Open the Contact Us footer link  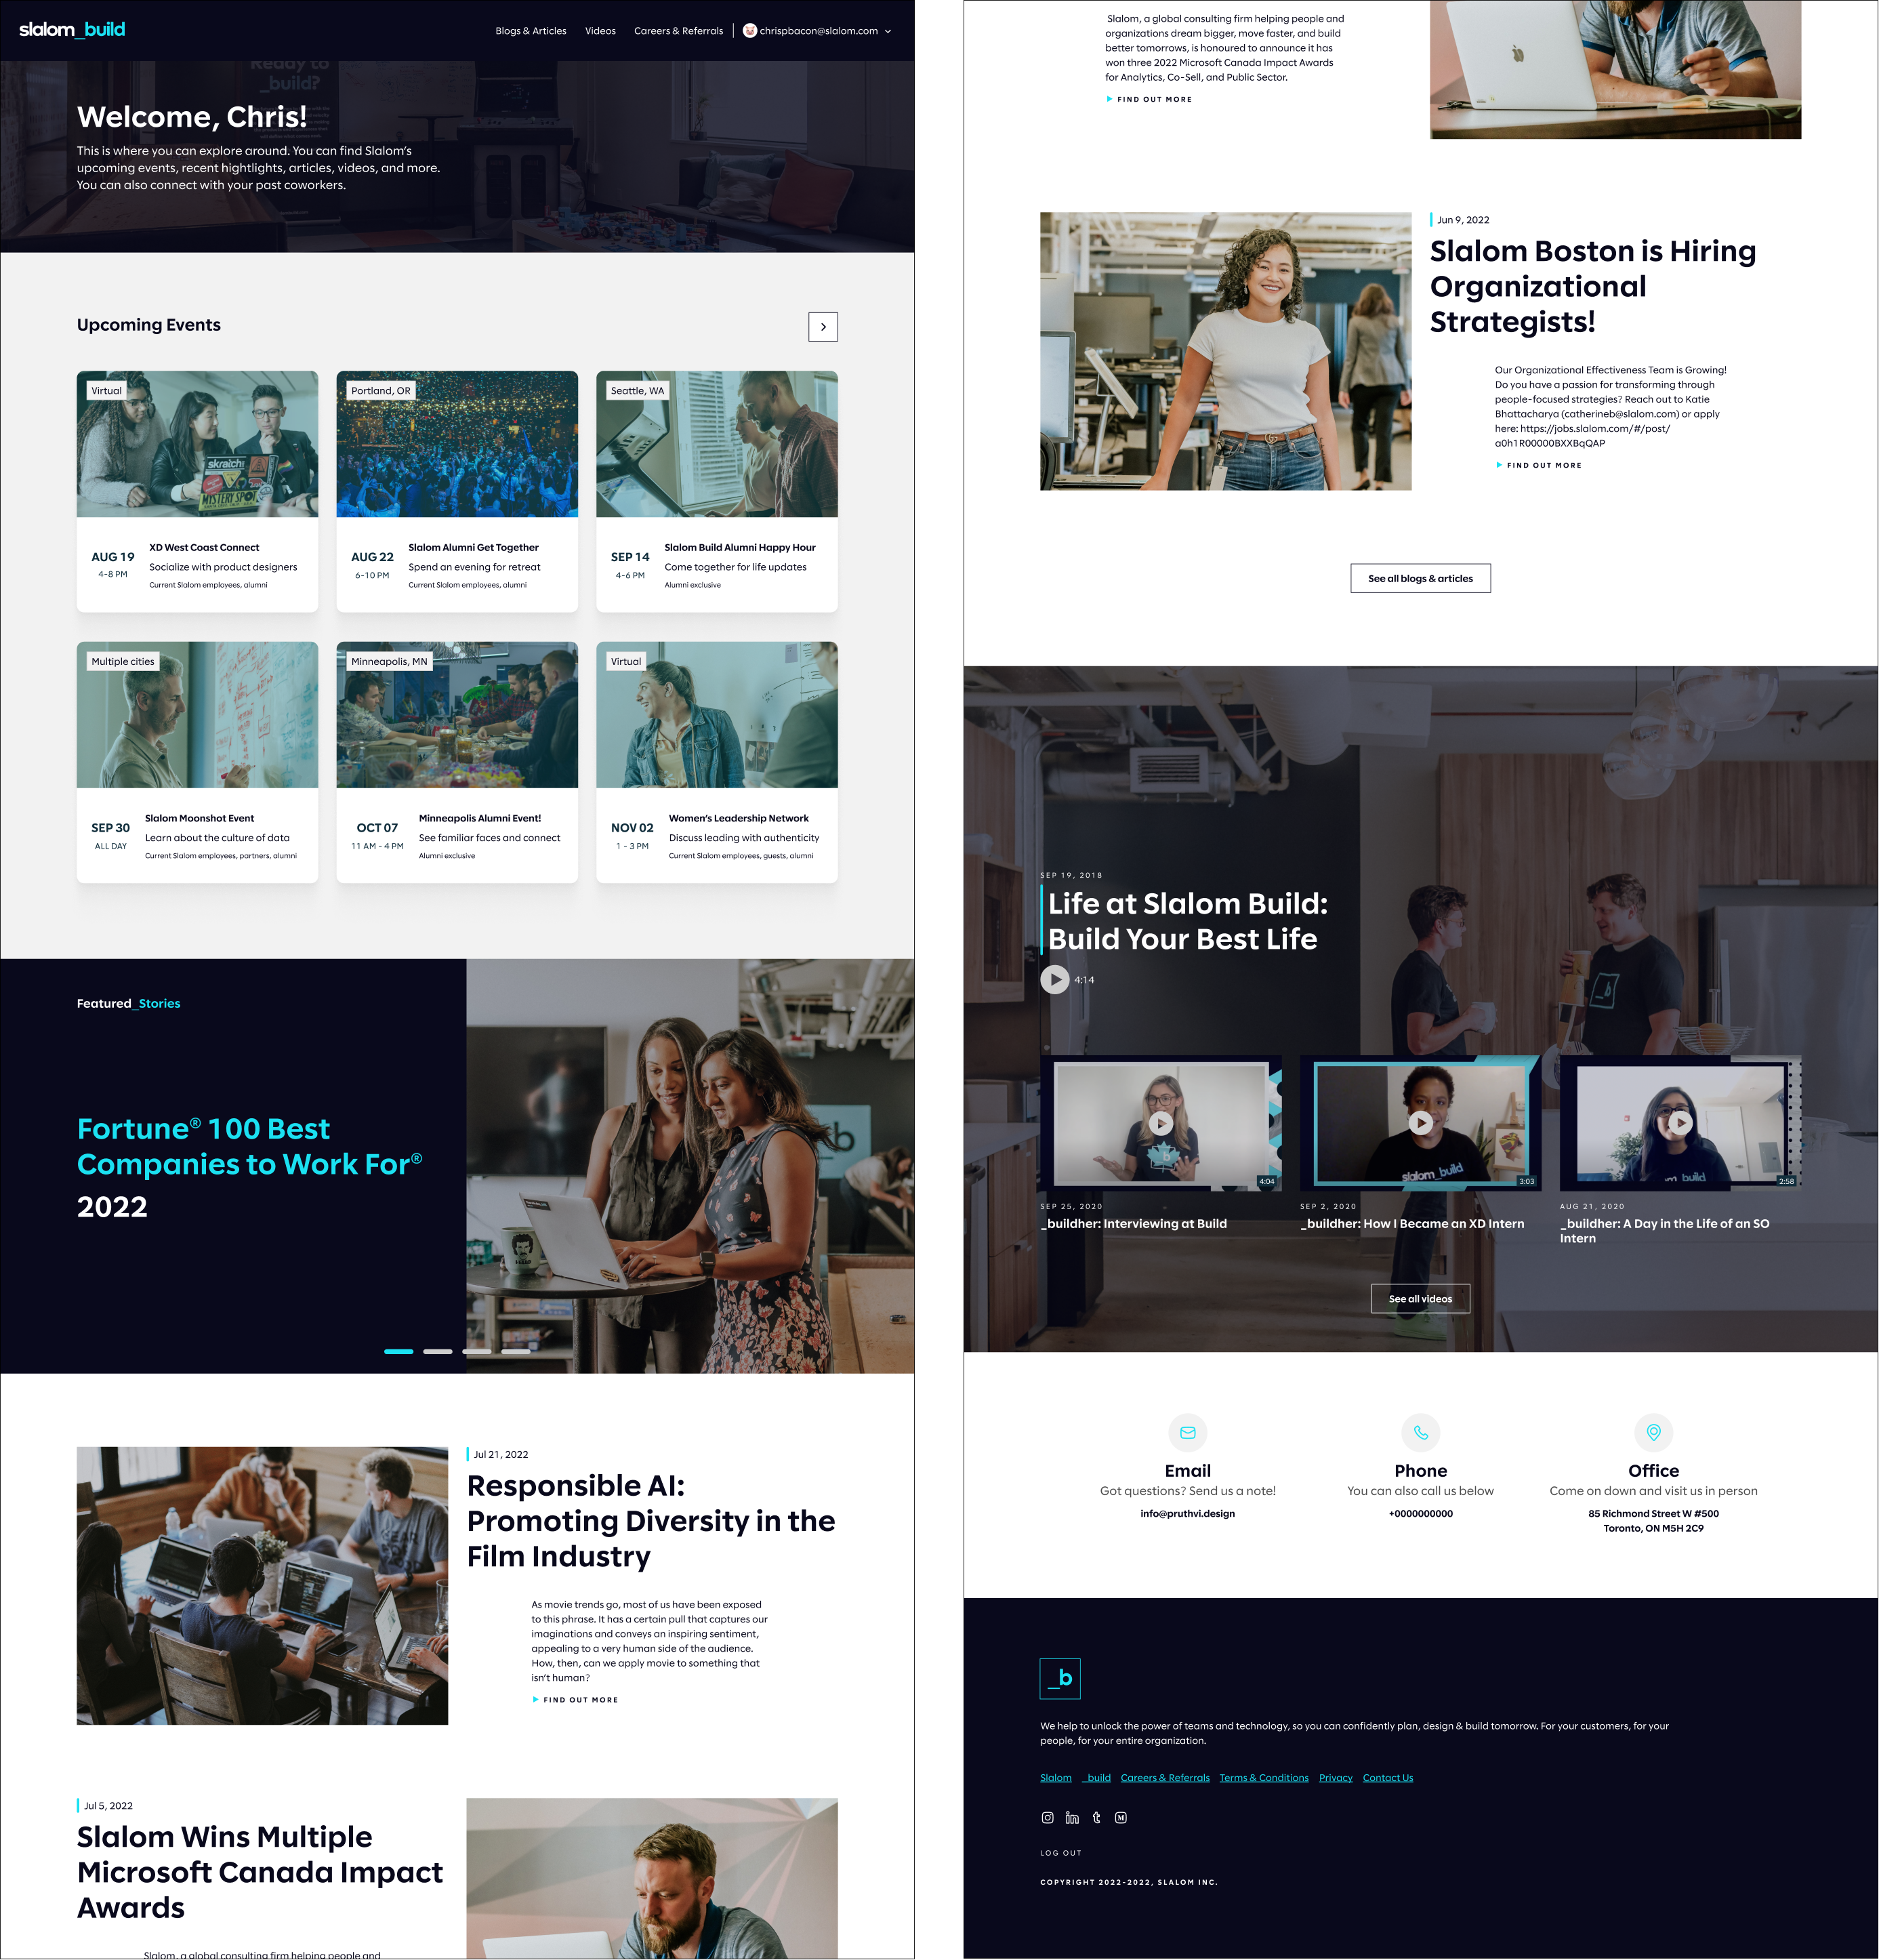pos(1388,1778)
